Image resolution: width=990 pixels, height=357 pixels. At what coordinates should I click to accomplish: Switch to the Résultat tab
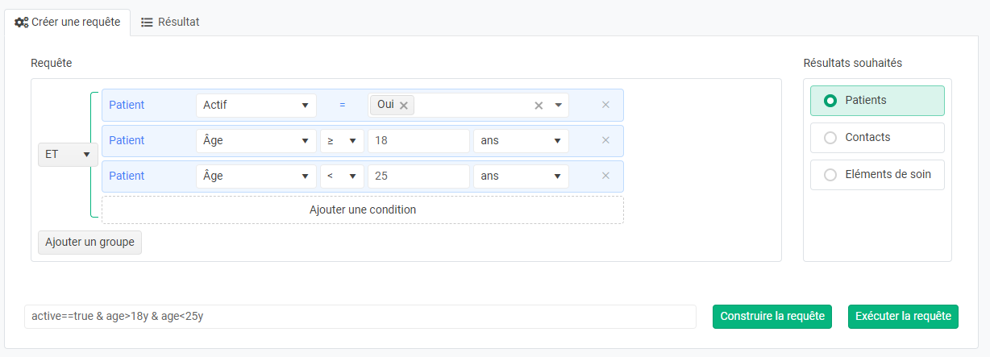click(x=170, y=22)
